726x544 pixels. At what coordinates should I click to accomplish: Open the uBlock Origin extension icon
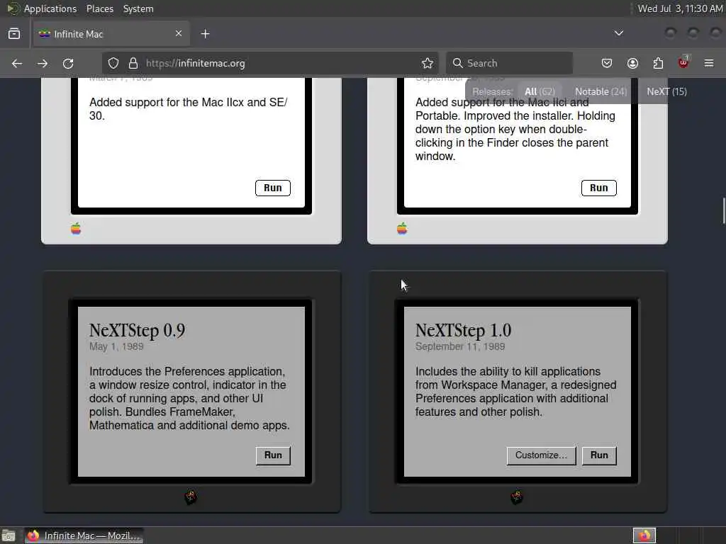(683, 62)
